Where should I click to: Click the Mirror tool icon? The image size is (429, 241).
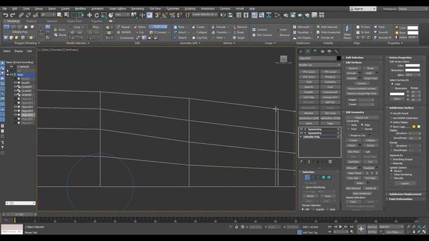[x=223, y=15]
